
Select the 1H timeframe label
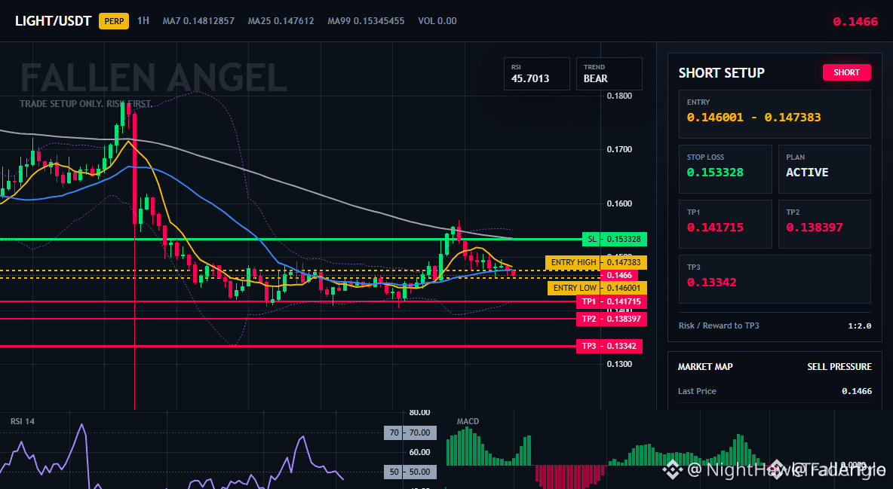coord(143,20)
